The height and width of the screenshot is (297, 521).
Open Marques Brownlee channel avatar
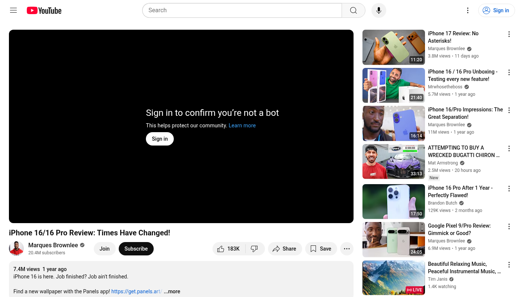(16, 248)
